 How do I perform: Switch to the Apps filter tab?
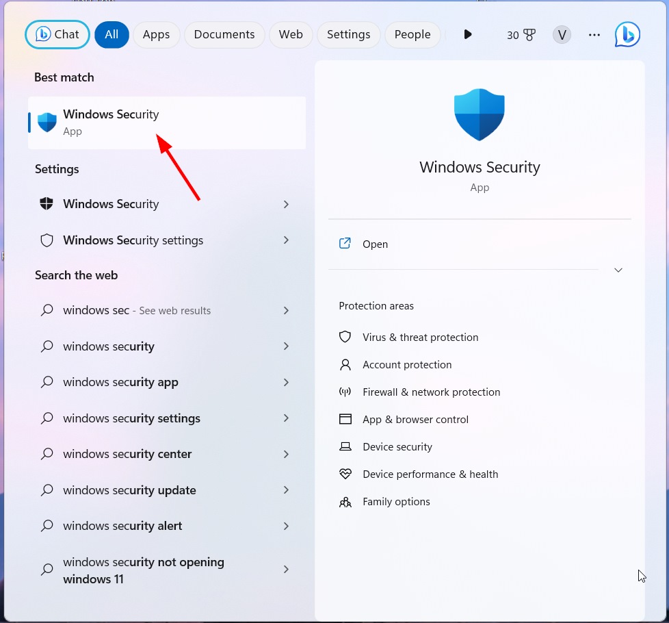tap(156, 35)
